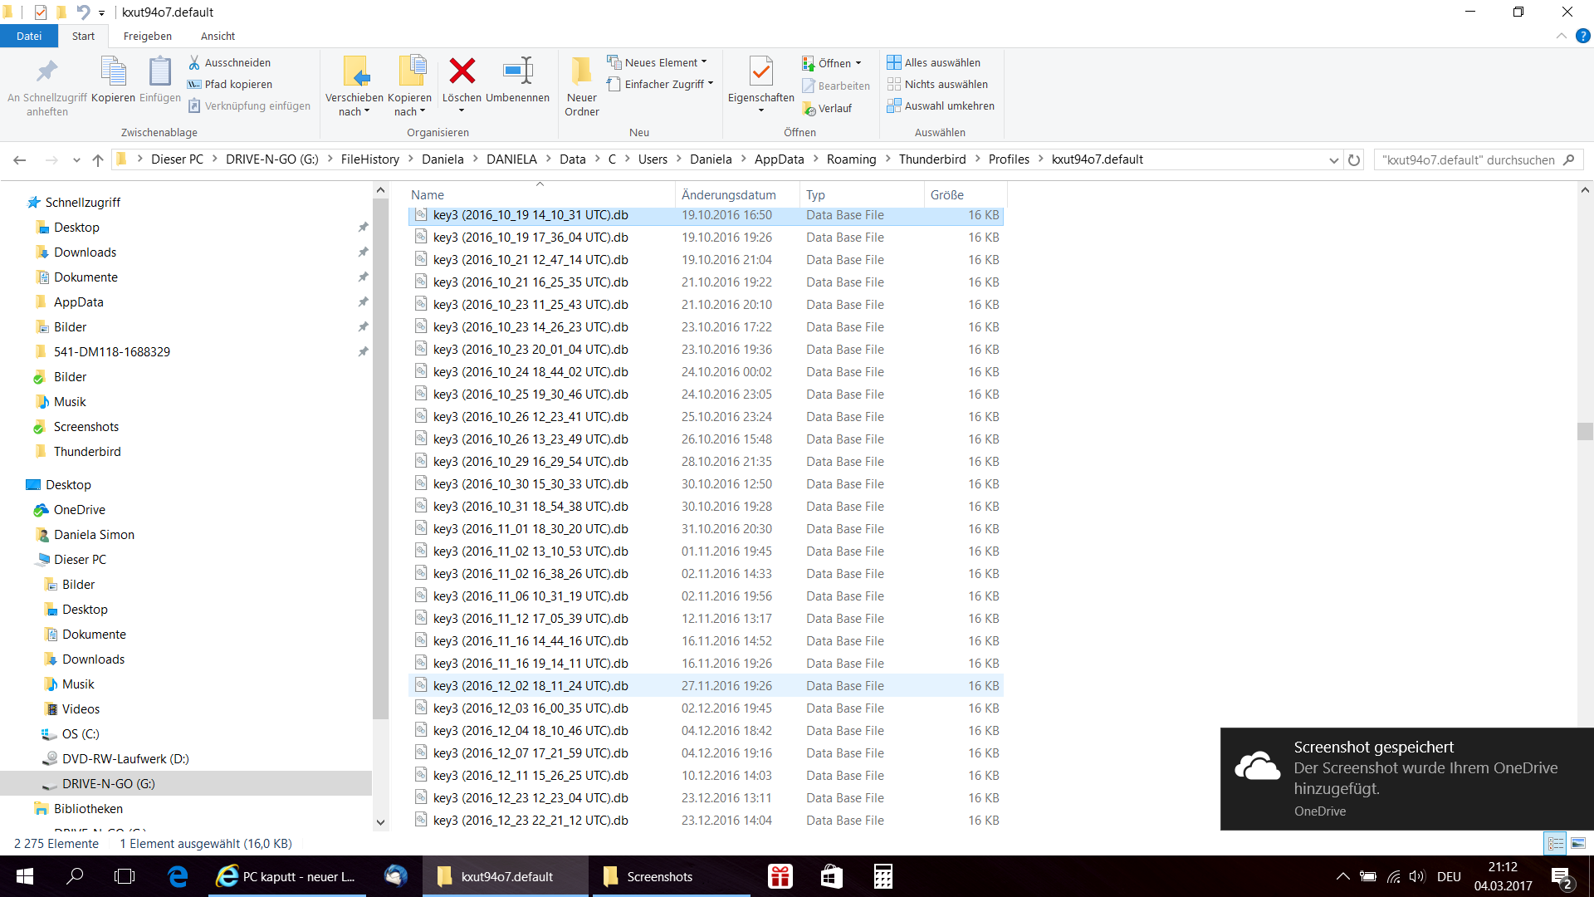Switch to details view icon in status bar
The image size is (1594, 897).
(1555, 843)
